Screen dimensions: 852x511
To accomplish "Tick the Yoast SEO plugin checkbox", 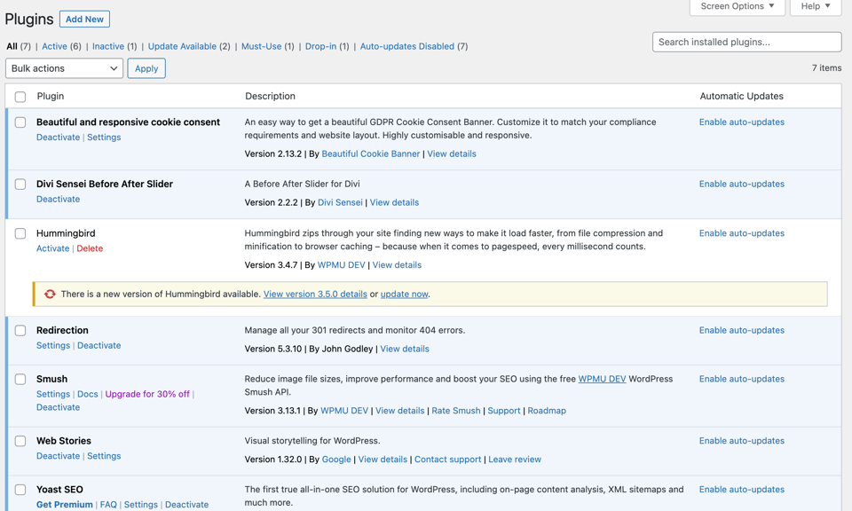I will [20, 490].
